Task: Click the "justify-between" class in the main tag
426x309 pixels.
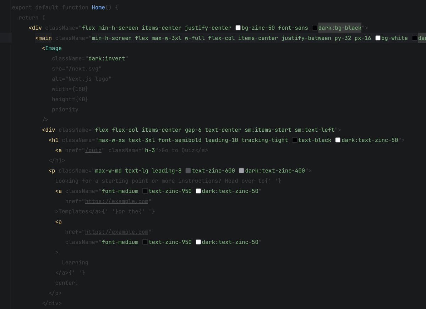Action: 306,38
